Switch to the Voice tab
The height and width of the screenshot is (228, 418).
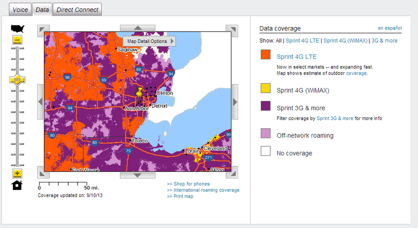pyautogui.click(x=20, y=10)
